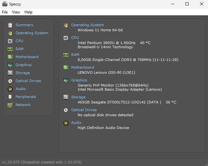Click Optical Drives heading link in summary
Image resolution: width=208 pixels, height=166 pixels.
tap(84, 110)
